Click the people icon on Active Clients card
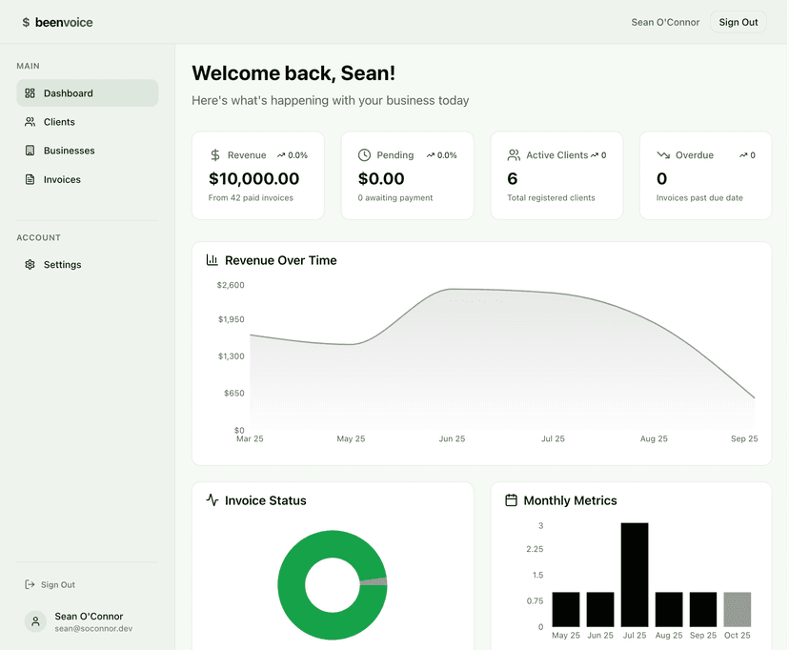This screenshot has height=650, width=789. pos(513,154)
